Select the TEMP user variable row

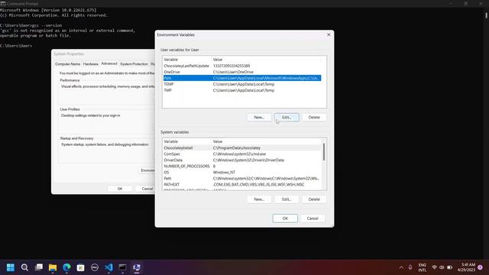242,84
